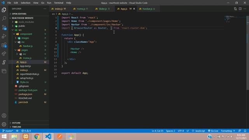
Task: Click Formatting status bar item
Action: tap(228, 131)
